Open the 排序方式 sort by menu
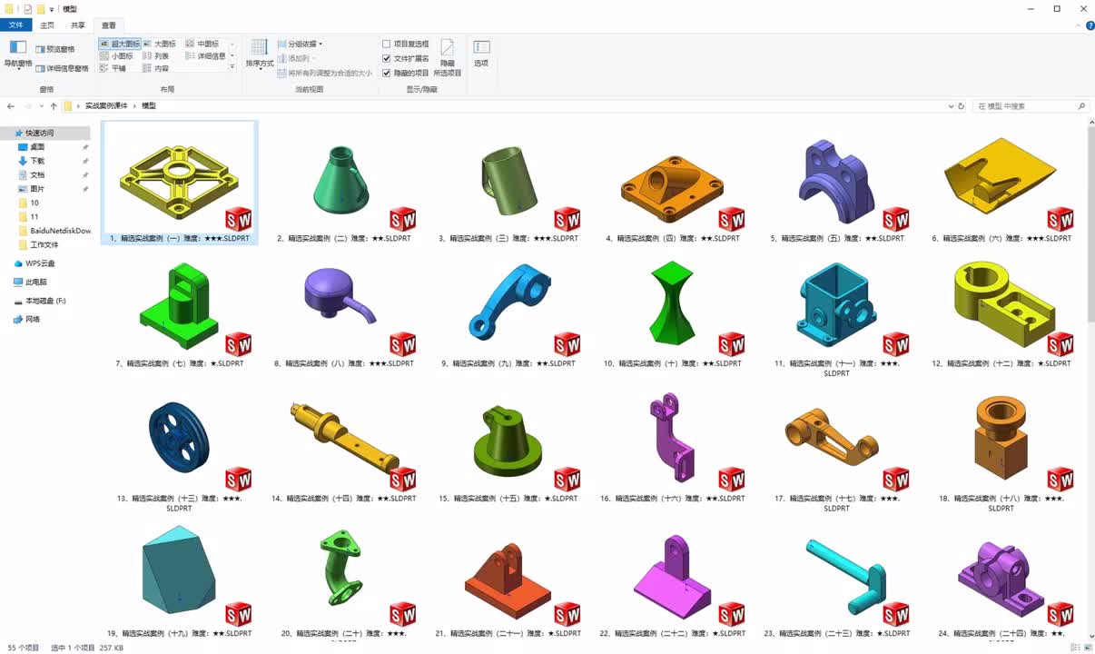Image resolution: width=1095 pixels, height=654 pixels. (260, 54)
